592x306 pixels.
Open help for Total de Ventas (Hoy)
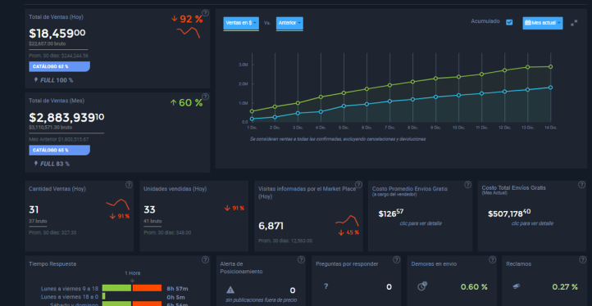pyautogui.click(x=205, y=13)
